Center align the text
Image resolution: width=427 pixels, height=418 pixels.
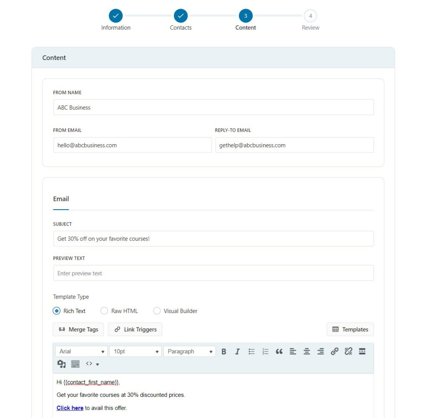coord(307,351)
